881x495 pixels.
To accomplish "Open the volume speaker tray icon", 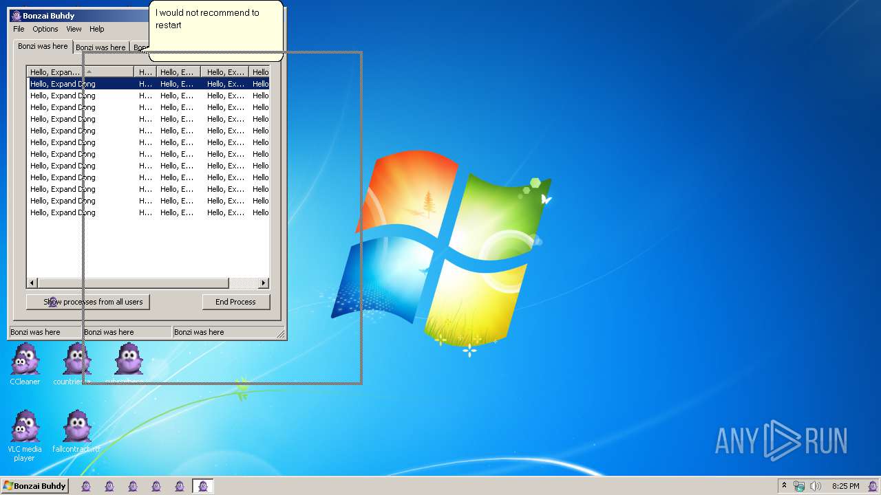I will pyautogui.click(x=816, y=486).
